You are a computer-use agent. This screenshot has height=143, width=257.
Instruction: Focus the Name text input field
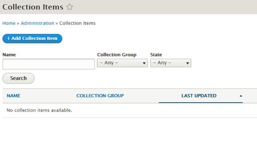pyautogui.click(x=49, y=64)
